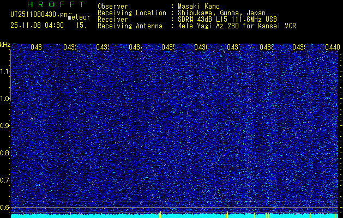The width and height of the screenshot is (343, 218).
Task: Select the receiver details SDR# 43dB L15 111.6MHz USB
Action: 227,20
